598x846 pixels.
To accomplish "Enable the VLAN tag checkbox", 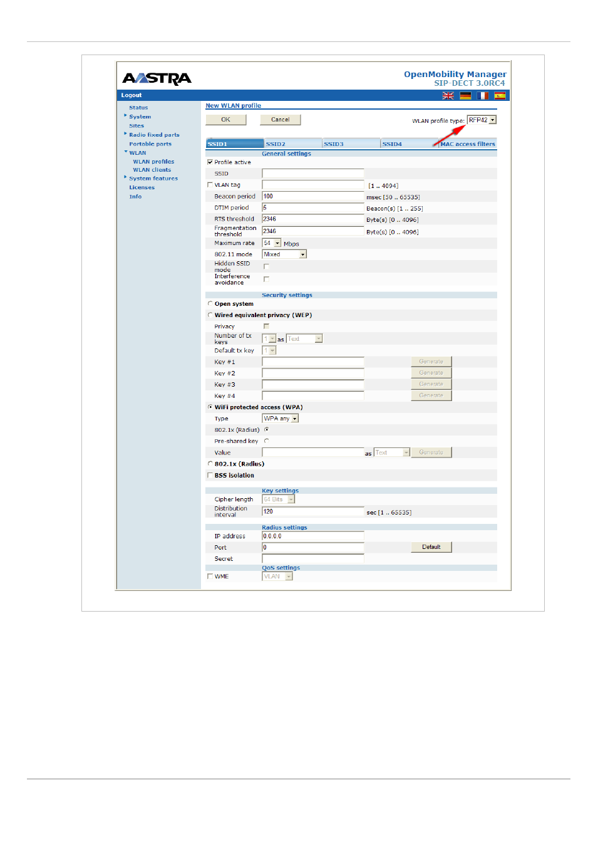I will point(210,185).
